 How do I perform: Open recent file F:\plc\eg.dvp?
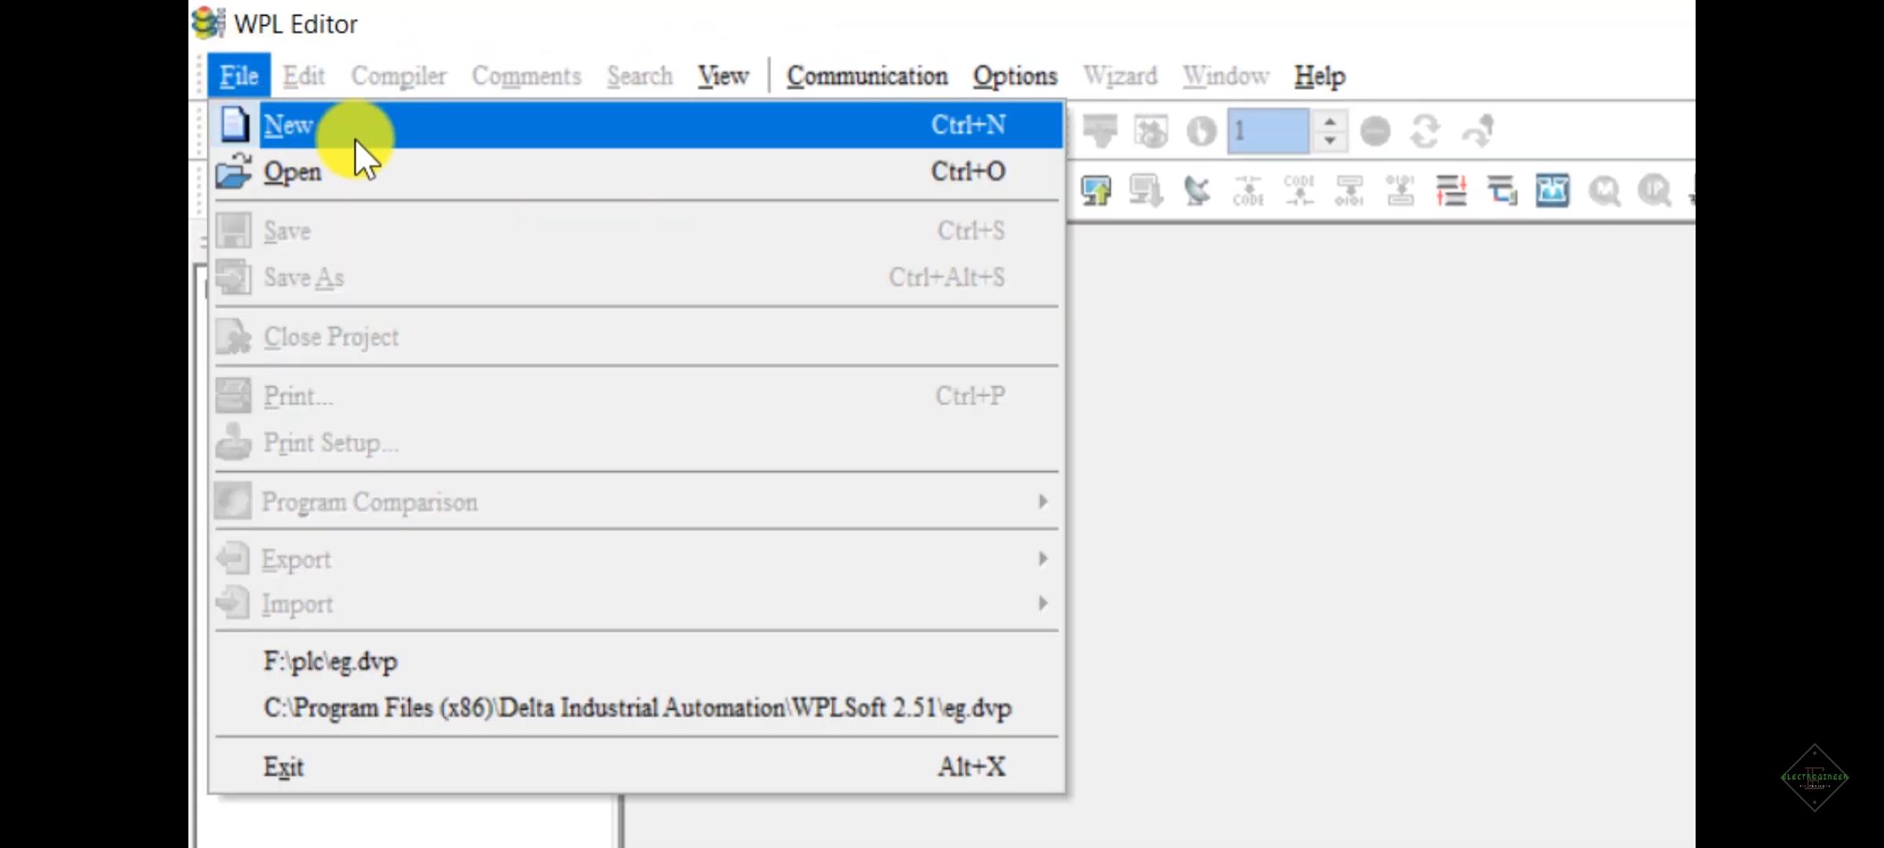[x=330, y=661]
